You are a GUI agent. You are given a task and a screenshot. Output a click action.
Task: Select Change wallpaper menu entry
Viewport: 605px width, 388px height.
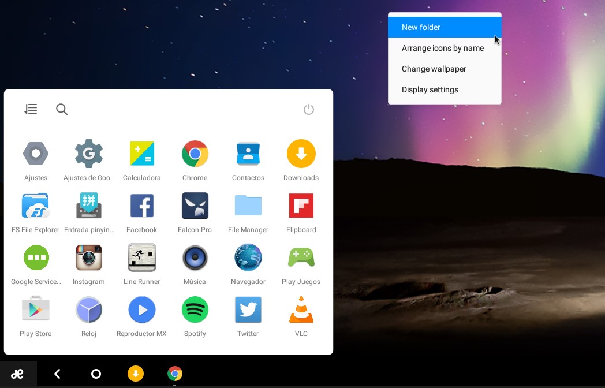445,69
